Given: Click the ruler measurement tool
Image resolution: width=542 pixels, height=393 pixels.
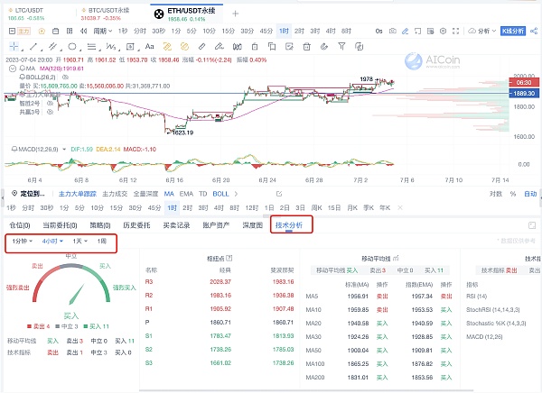Looking at the screenshot, I should (x=201, y=46).
